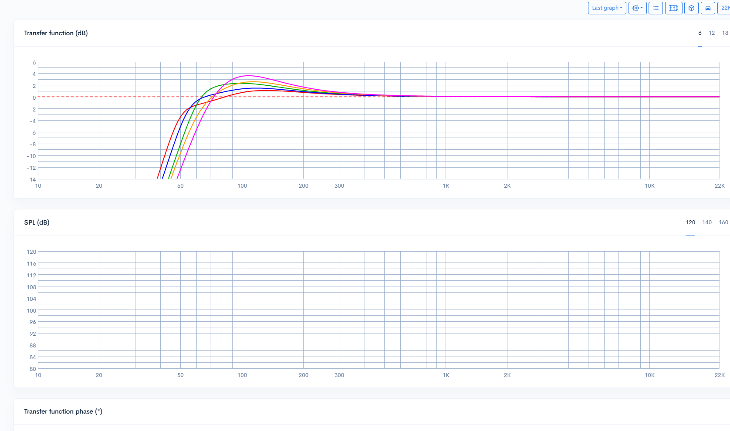The height and width of the screenshot is (431, 730).
Task: Click the Transfer function phase title
Action: click(x=63, y=411)
